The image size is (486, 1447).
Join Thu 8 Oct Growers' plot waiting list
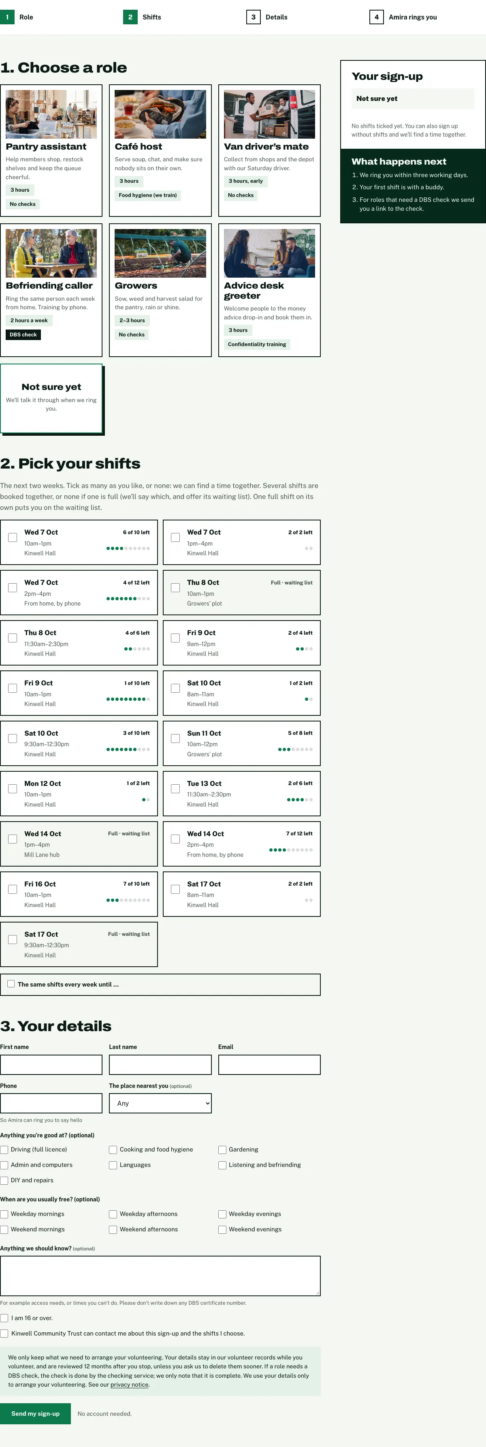pyautogui.click(x=175, y=588)
